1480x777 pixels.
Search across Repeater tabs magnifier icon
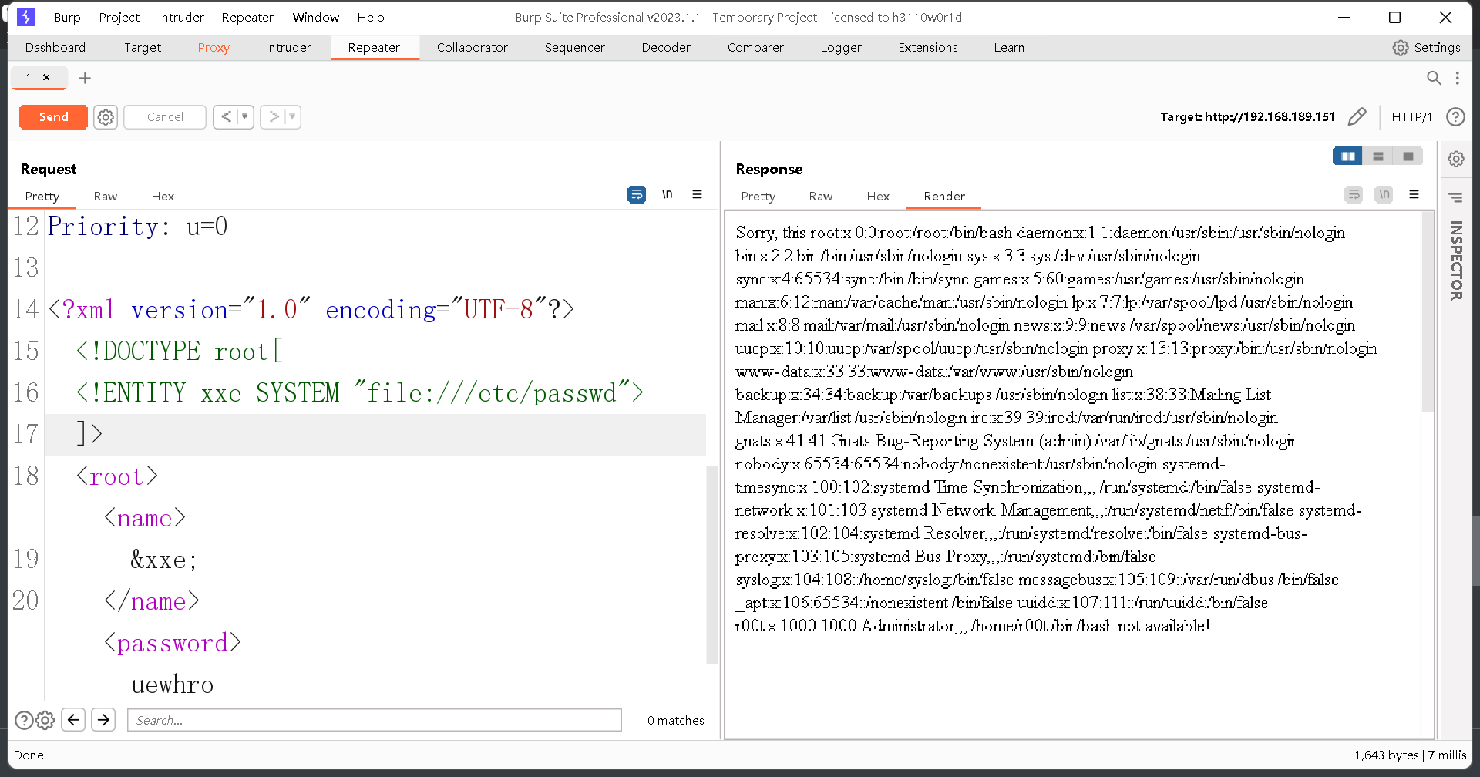[1434, 78]
